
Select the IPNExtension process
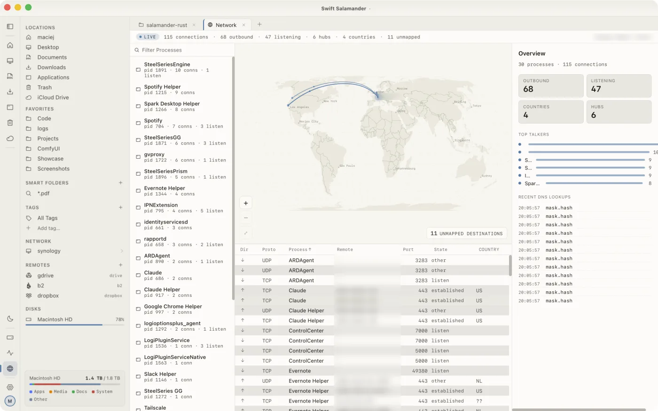coord(182,208)
